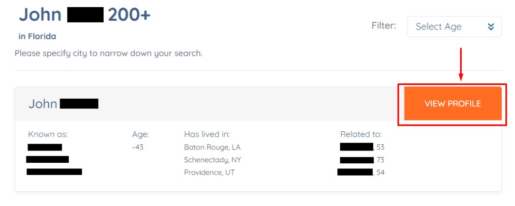Screen dimensions: 515x206
Task: Click the 200+ results count in heading
Action: click(129, 14)
